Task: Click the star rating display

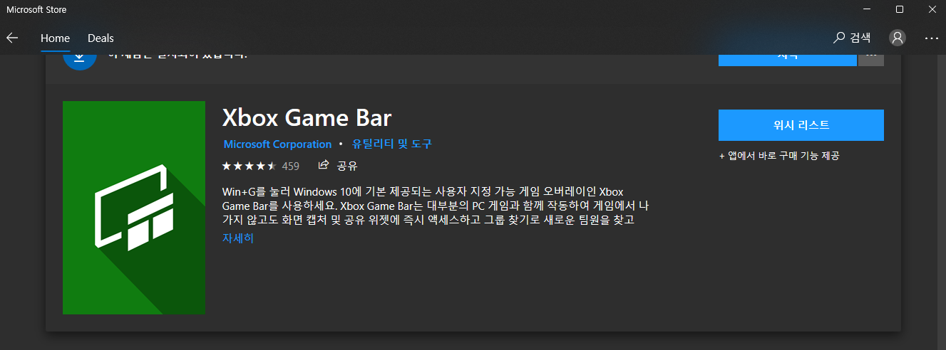Action: pos(250,166)
